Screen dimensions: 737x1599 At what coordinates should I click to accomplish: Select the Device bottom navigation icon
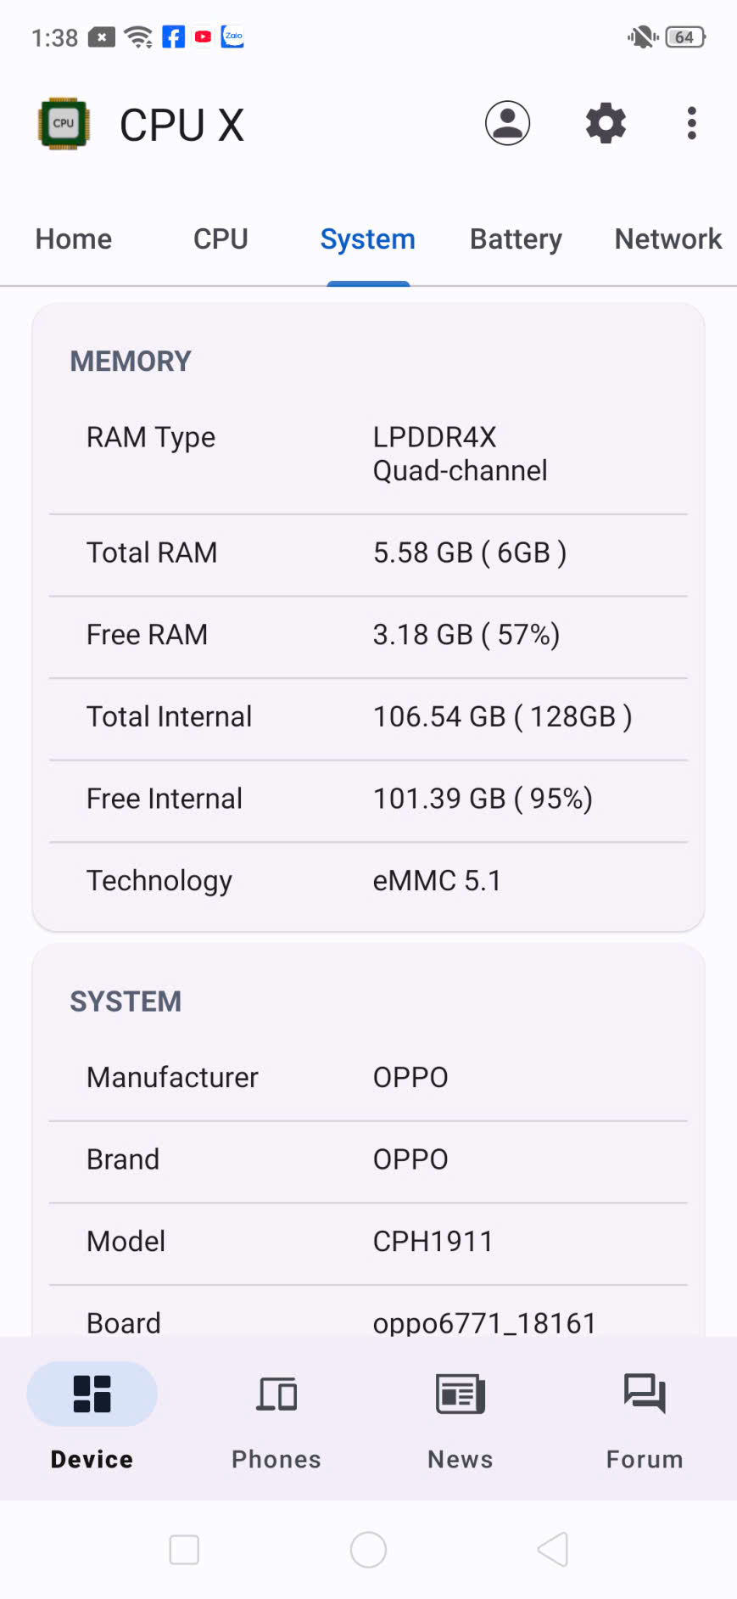92,1394
